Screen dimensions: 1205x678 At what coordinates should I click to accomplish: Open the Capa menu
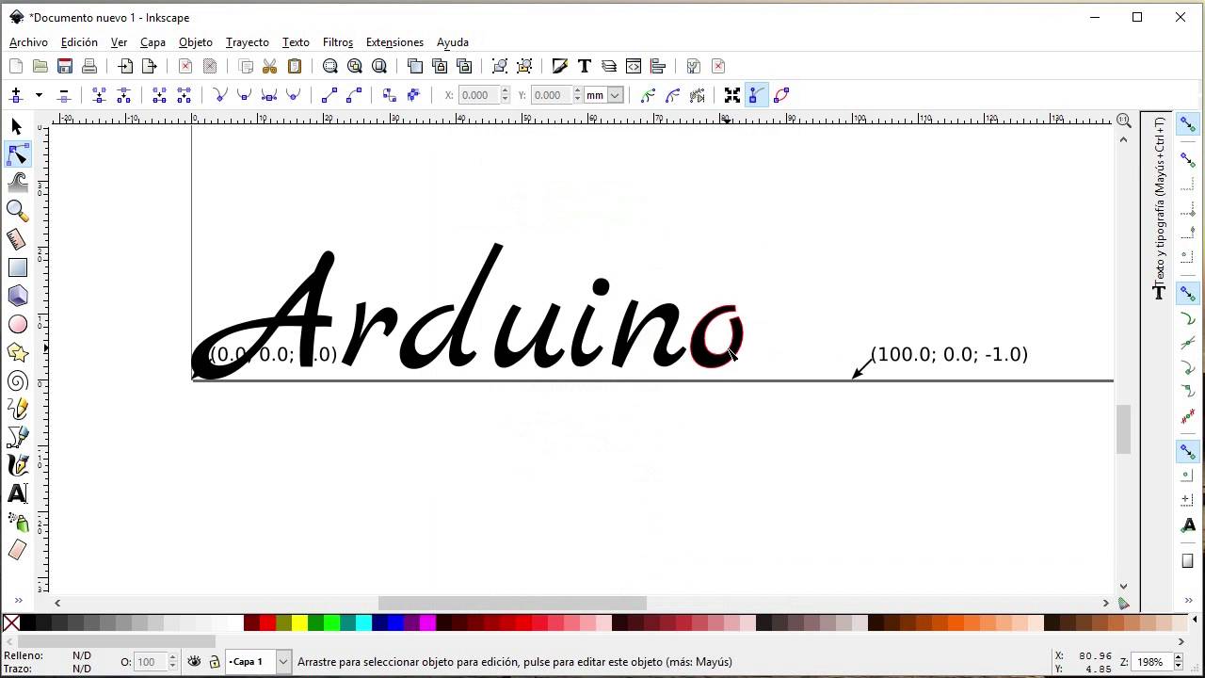(153, 42)
